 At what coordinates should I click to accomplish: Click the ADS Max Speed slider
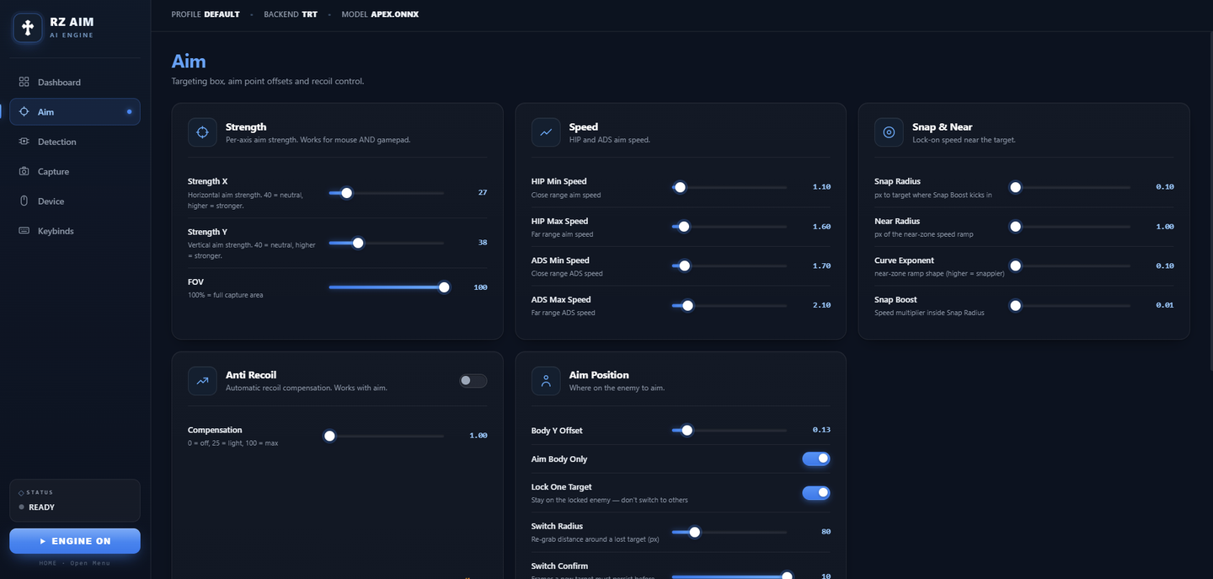click(x=729, y=305)
